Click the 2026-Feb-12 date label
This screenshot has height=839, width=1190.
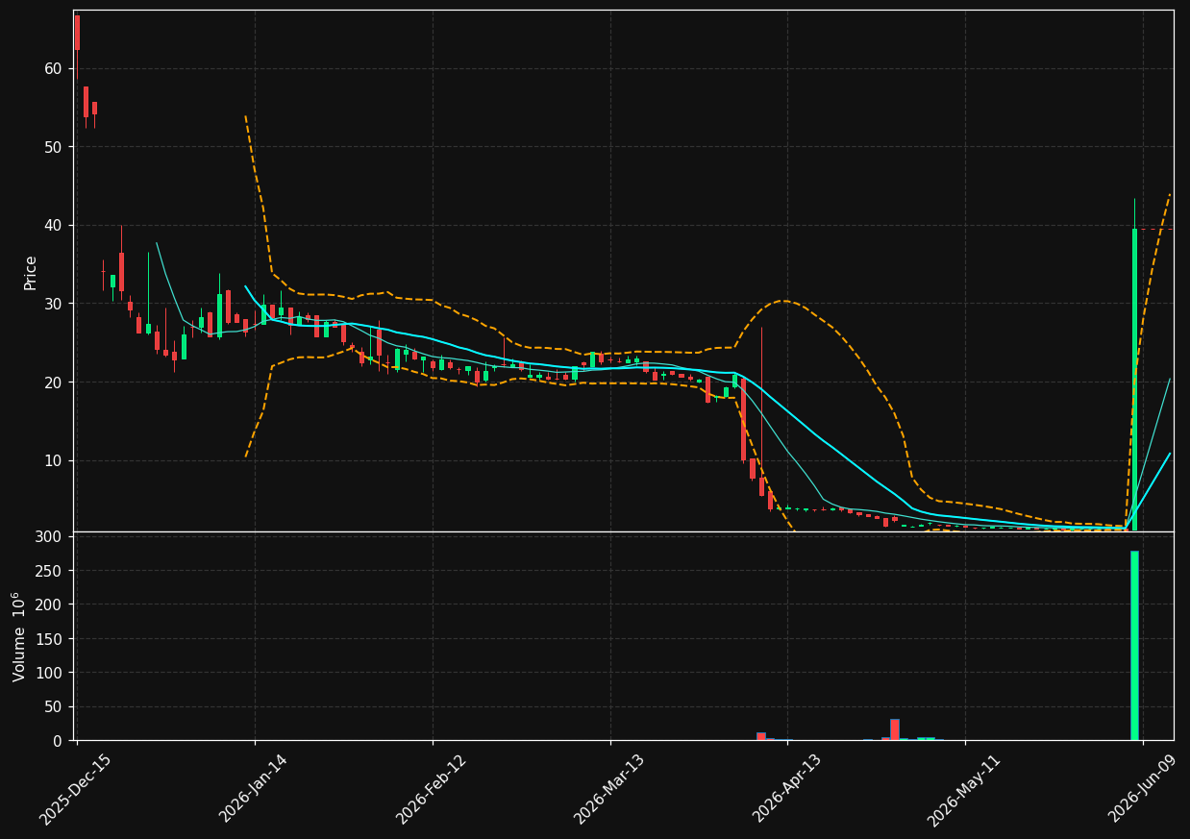tap(431, 789)
